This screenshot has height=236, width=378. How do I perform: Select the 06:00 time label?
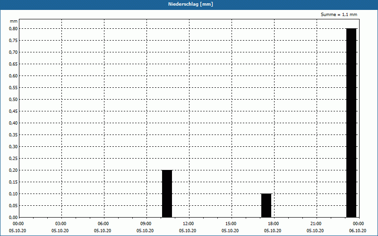coord(104,224)
